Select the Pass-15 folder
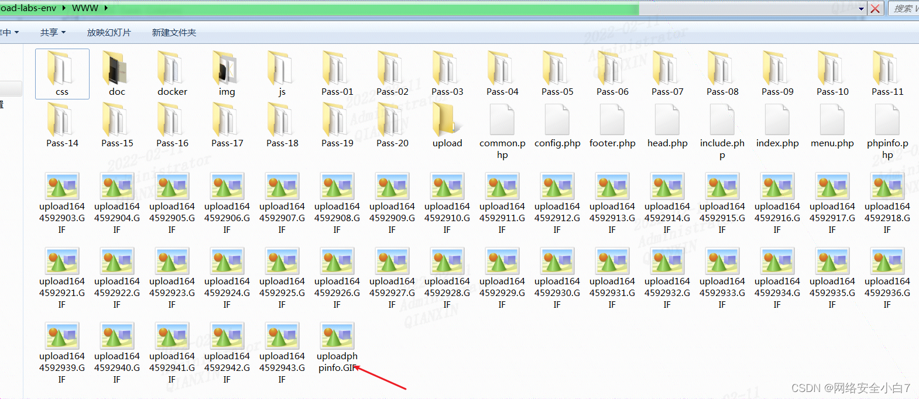The height and width of the screenshot is (399, 919). [x=117, y=125]
